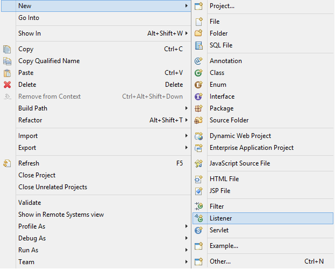Viewport: 335px width, 269px height.
Task: Click the Annotation icon in the submenu
Action: (198, 61)
